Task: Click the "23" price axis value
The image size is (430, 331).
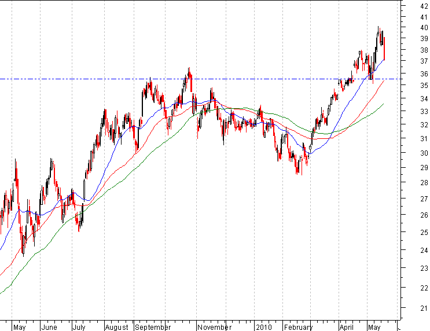Action: [x=424, y=268]
